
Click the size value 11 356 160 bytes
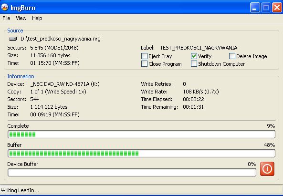click(x=50, y=55)
